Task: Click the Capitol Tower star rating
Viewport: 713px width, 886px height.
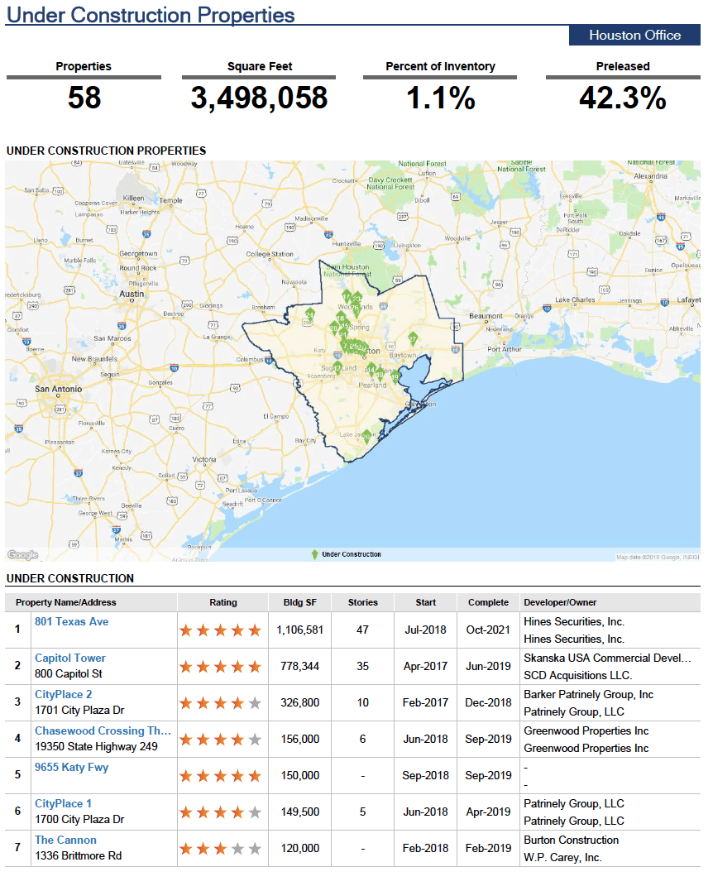Action: click(x=220, y=667)
